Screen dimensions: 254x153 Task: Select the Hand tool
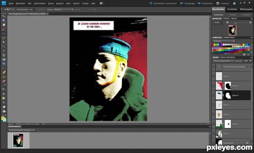(x=4, y=25)
